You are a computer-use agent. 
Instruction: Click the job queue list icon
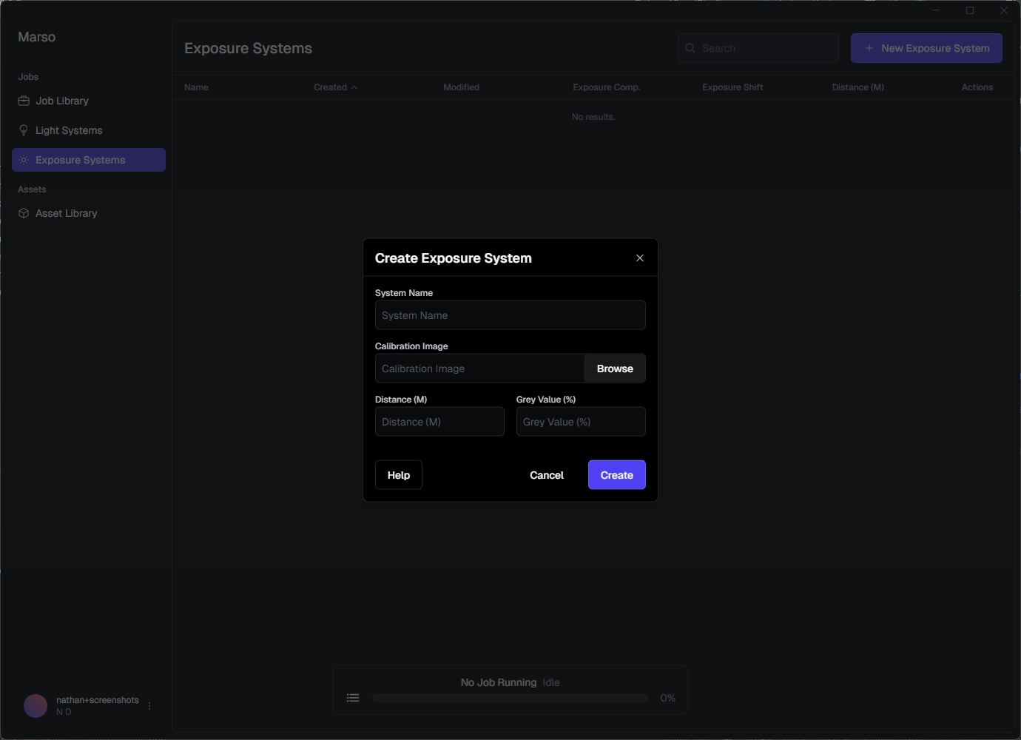(353, 698)
